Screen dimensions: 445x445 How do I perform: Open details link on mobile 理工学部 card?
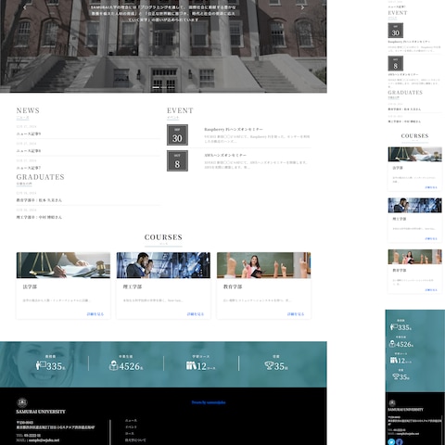click(x=431, y=238)
